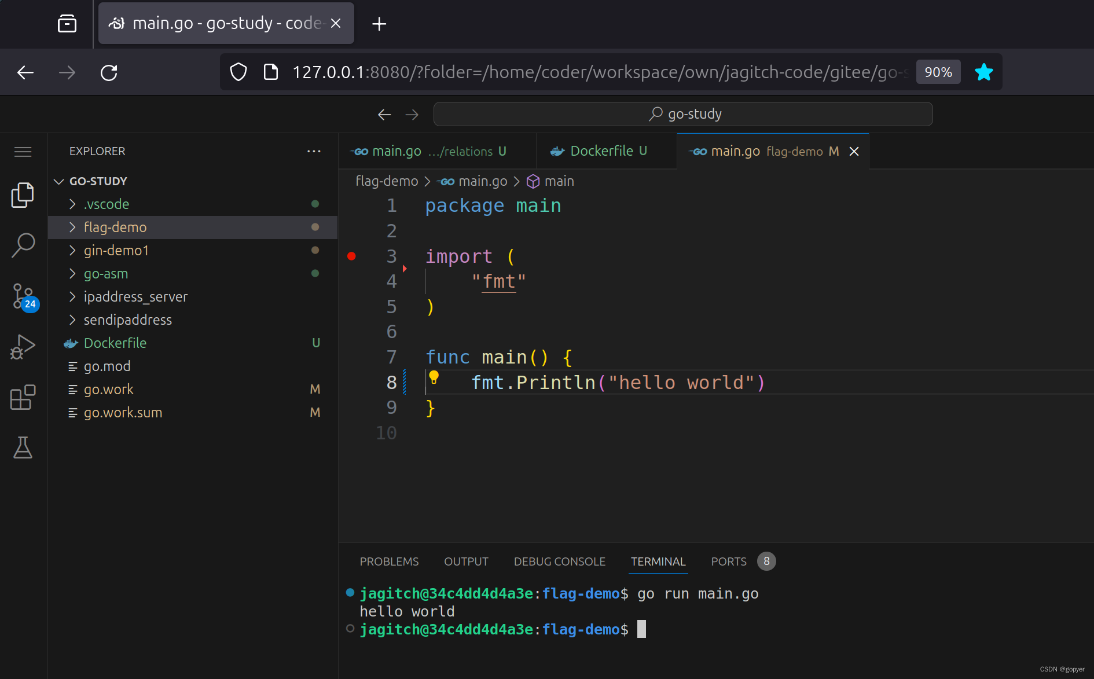This screenshot has height=679, width=1094.
Task: Click the page info icon in address bar
Action: click(x=270, y=72)
